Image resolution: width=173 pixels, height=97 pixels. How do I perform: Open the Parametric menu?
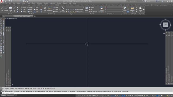point(52,3)
